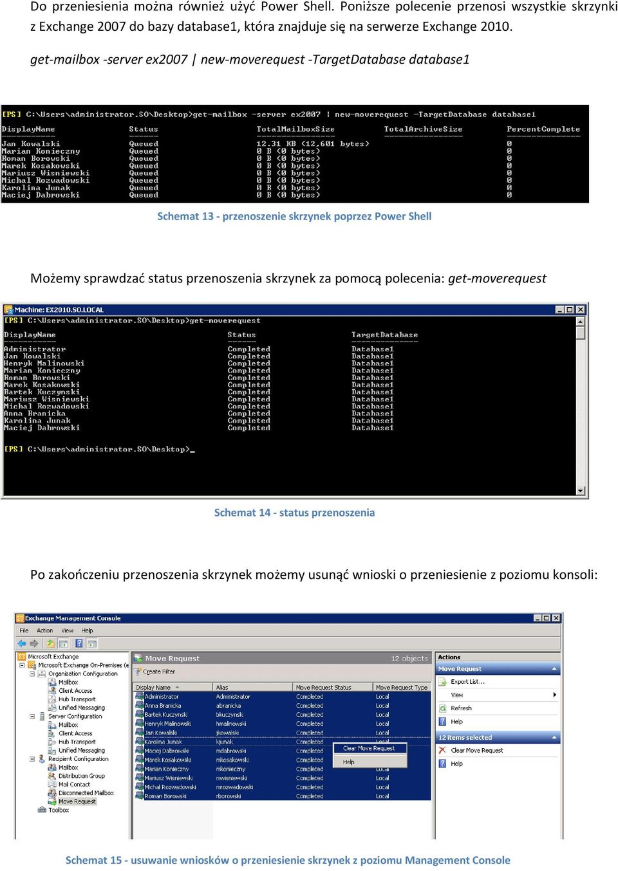The width and height of the screenshot is (618, 871).
Task: Click PowerShell window icon titled Machine: EX2010.SO.LOCAL
Action: [8, 309]
